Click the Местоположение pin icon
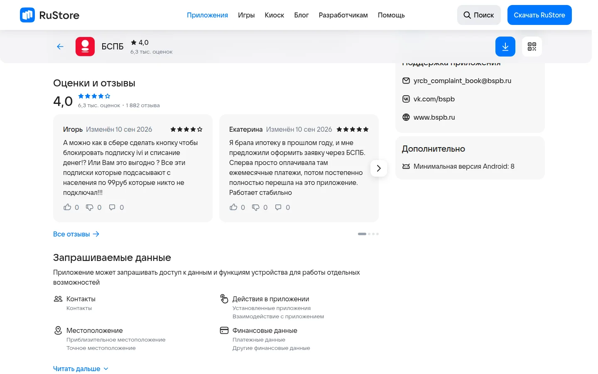Viewport: 598px width, 374px height. [x=58, y=330]
